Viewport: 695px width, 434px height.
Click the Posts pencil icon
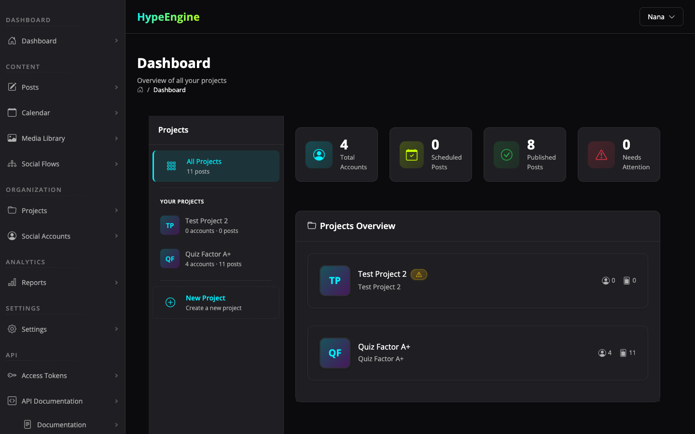12,87
